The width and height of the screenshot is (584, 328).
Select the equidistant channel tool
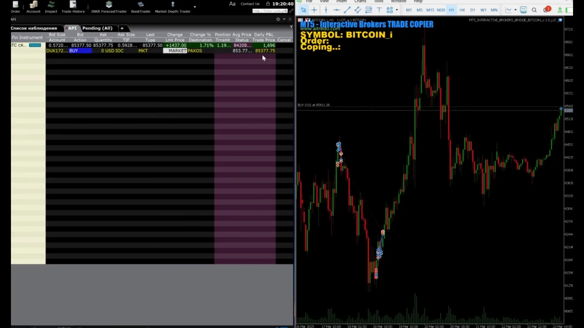click(358, 10)
